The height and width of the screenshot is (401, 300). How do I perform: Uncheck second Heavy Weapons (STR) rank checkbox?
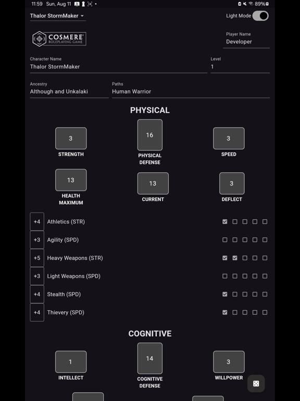coord(235,258)
